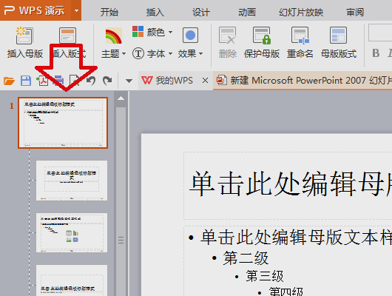Click the Insert Master (插入母版) icon
The width and height of the screenshot is (392, 296).
click(x=24, y=36)
